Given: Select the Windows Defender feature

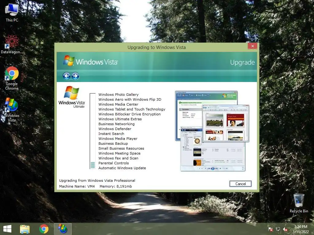Looking at the screenshot, I should pyautogui.click(x=115, y=129).
